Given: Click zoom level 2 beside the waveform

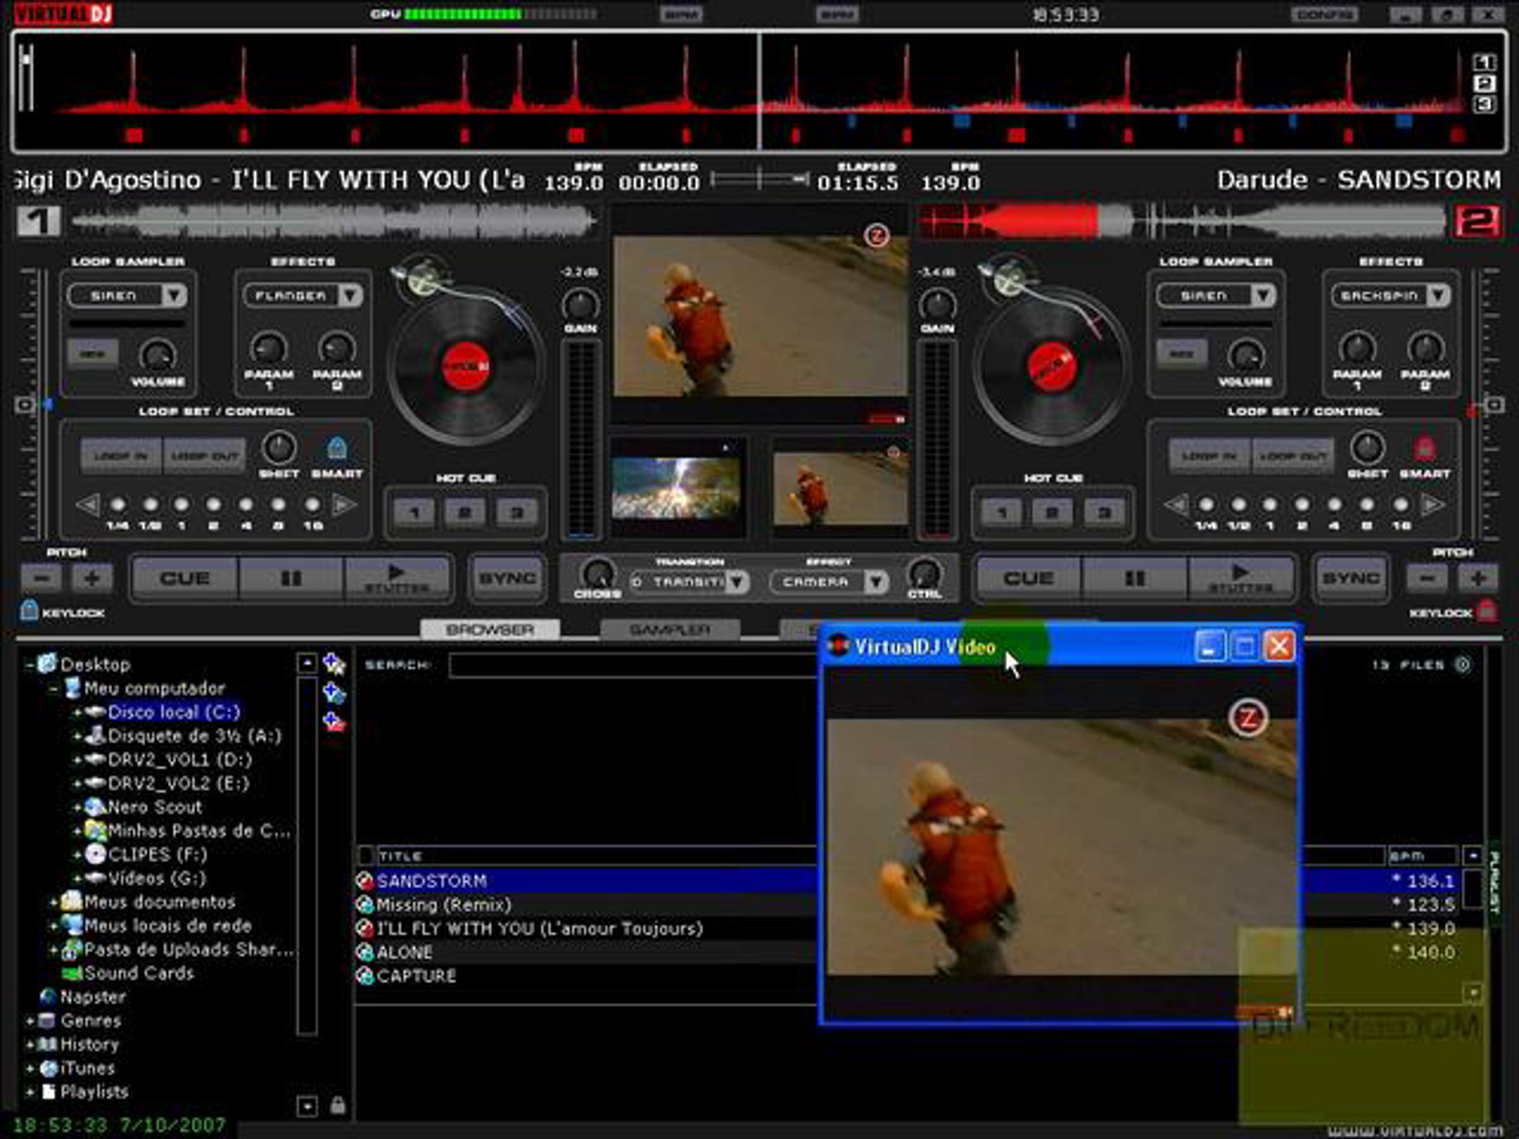Looking at the screenshot, I should 1484,83.
